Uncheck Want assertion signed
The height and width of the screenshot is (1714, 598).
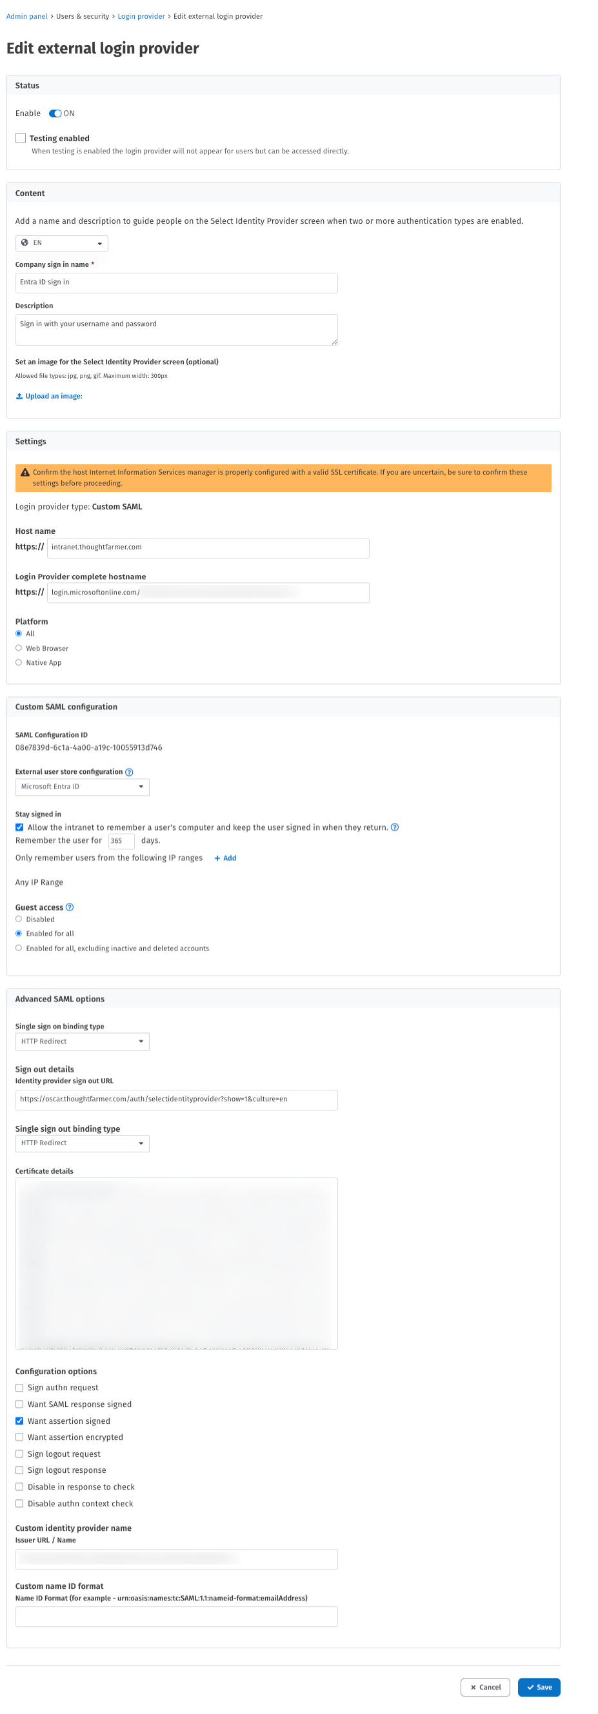click(x=20, y=1421)
